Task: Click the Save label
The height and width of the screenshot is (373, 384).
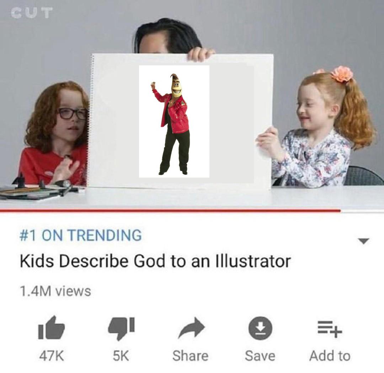Action: pos(260,356)
